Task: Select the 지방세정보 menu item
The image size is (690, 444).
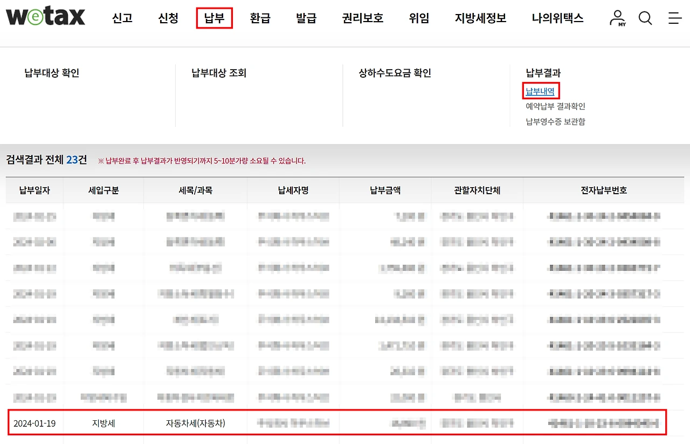Action: 479,18
